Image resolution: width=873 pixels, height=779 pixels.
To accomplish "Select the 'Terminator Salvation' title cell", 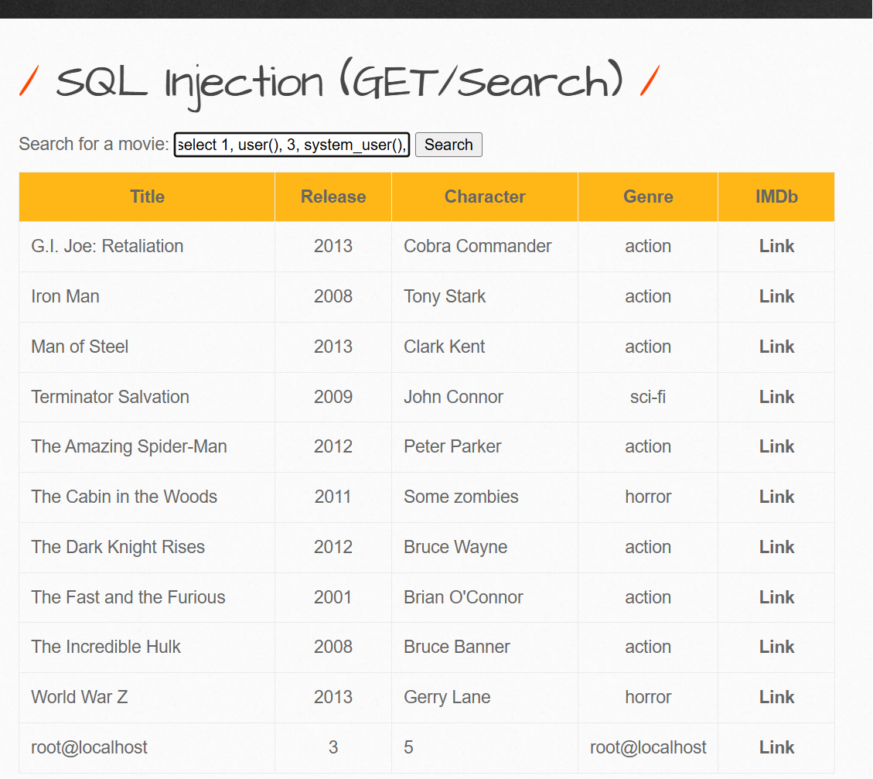I will (147, 396).
